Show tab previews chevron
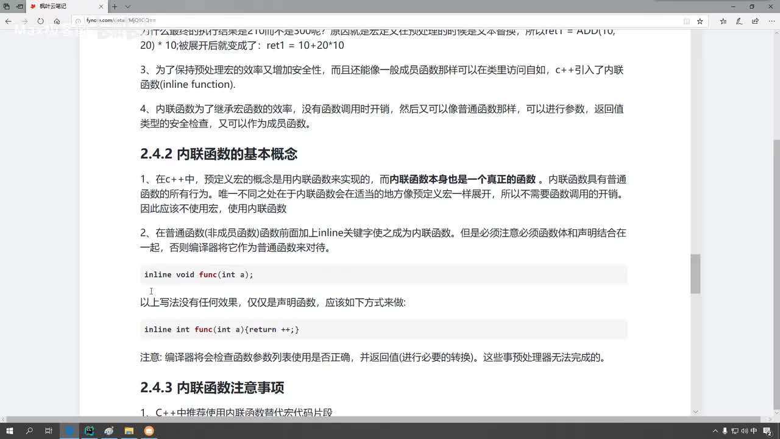This screenshot has height=439, width=780. pyautogui.click(x=127, y=6)
